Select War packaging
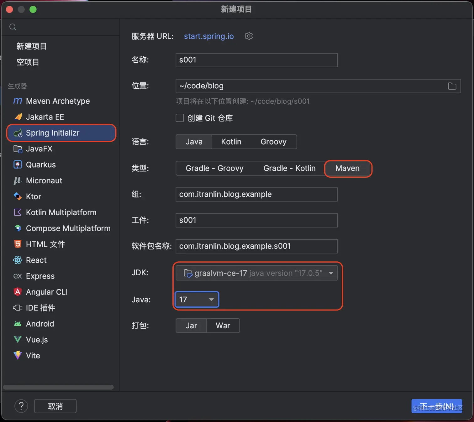This screenshot has height=422, width=474. click(x=223, y=326)
